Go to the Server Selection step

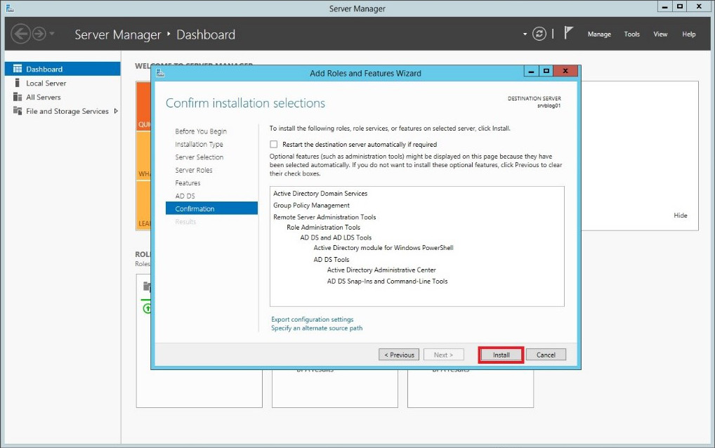click(x=199, y=157)
